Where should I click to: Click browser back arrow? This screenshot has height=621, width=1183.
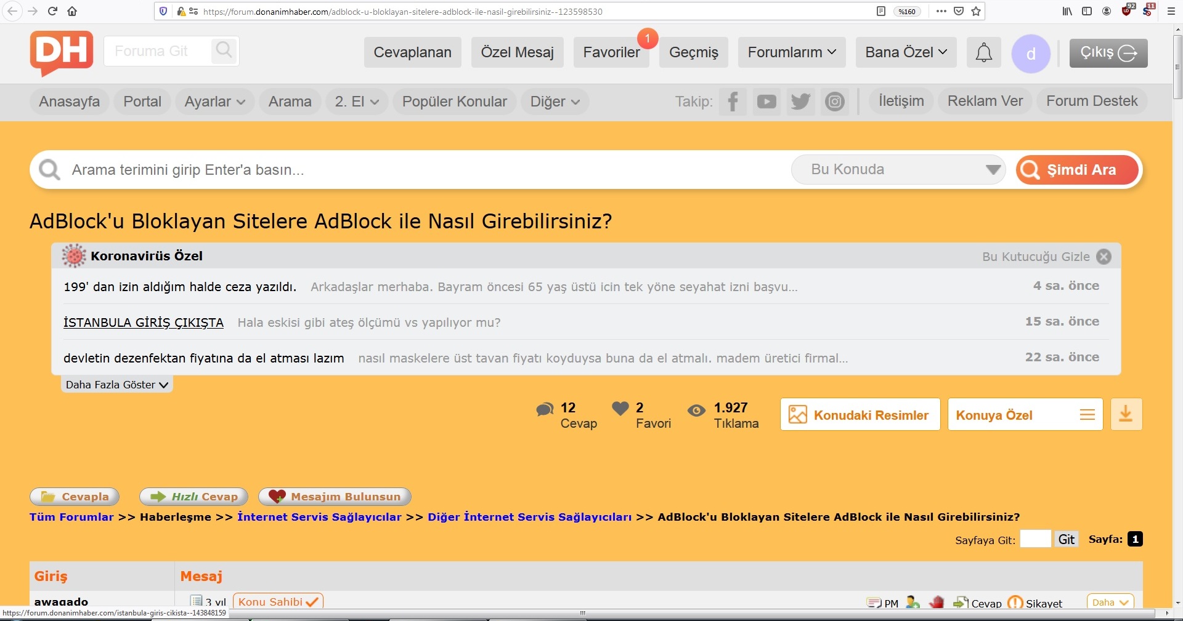[x=12, y=11]
